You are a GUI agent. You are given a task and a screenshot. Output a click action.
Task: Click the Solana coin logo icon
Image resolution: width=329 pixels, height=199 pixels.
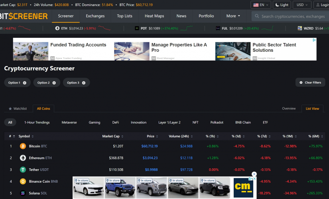[x=23, y=193]
